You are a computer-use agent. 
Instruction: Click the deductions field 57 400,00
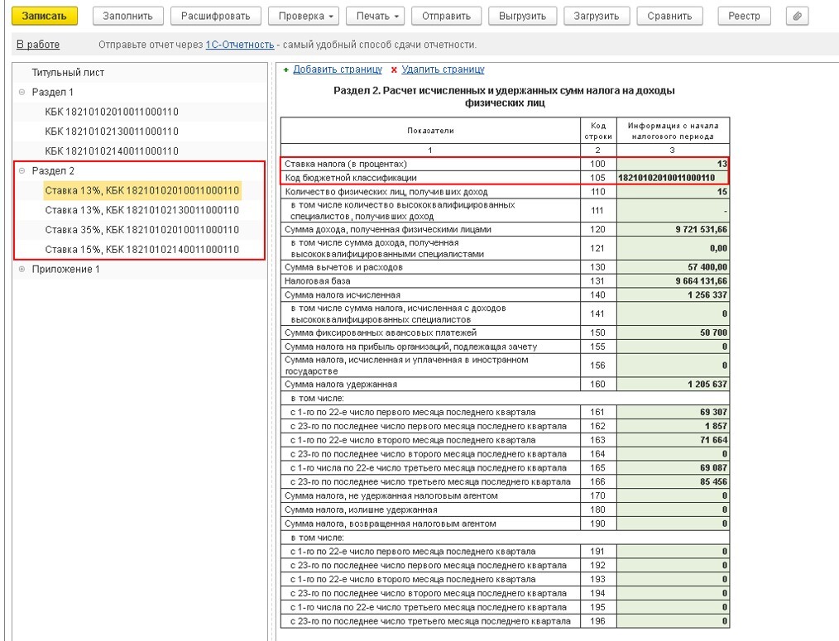pos(673,267)
